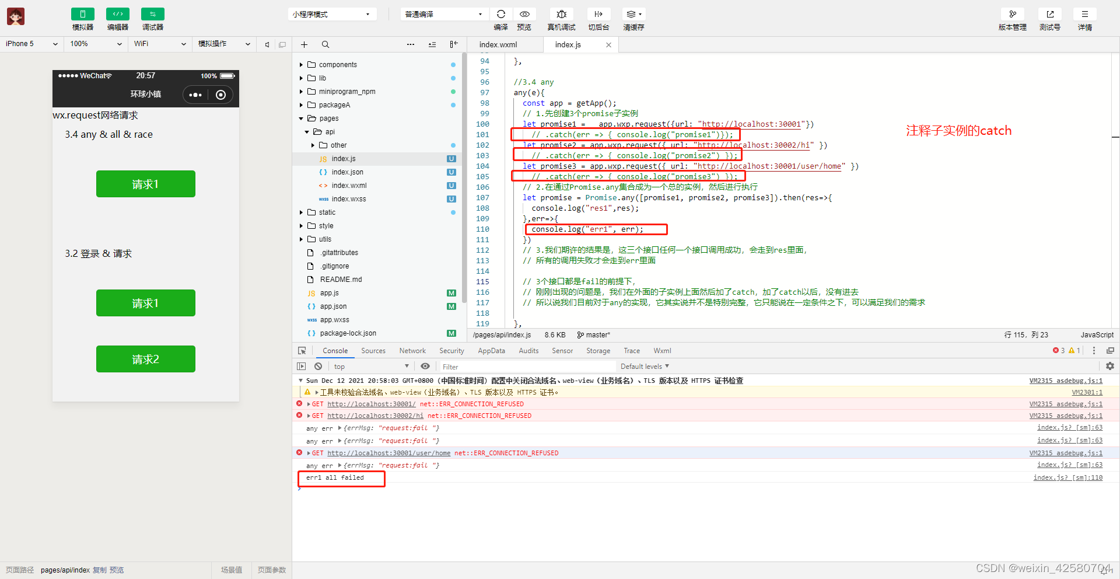Open the iPhone 5 device dropdown

(32, 44)
